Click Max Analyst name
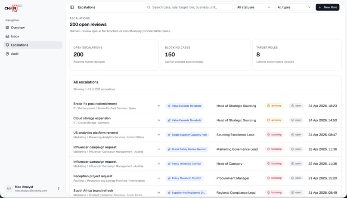Screen dimensions: 347x198 point(24,187)
